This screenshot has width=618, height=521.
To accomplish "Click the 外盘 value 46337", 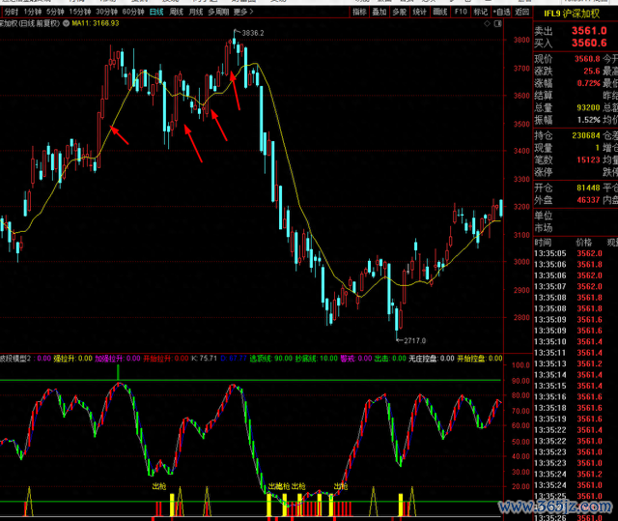I will click(x=588, y=200).
